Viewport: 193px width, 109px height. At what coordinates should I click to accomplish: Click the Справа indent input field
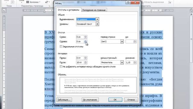(80, 41)
